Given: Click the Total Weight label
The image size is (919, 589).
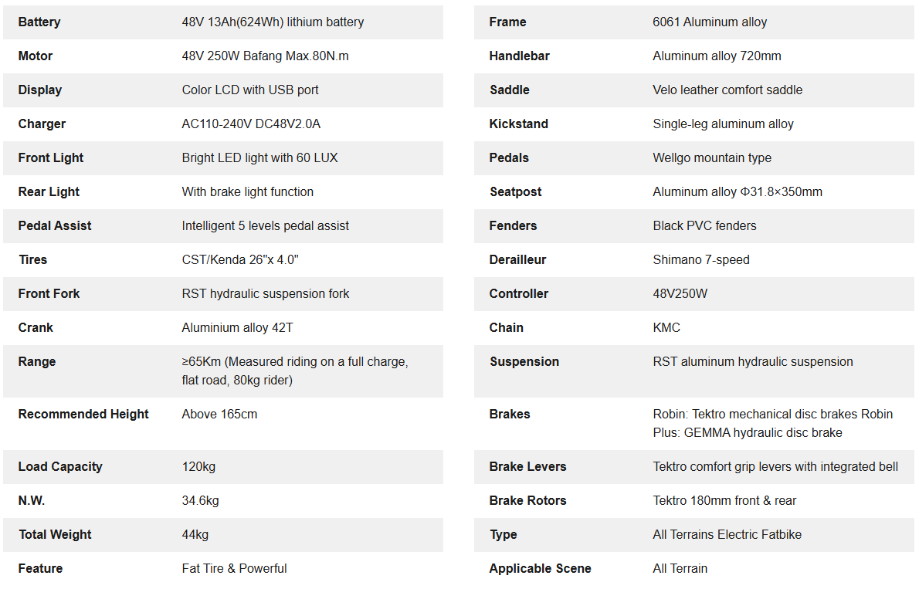Looking at the screenshot, I should tap(55, 534).
